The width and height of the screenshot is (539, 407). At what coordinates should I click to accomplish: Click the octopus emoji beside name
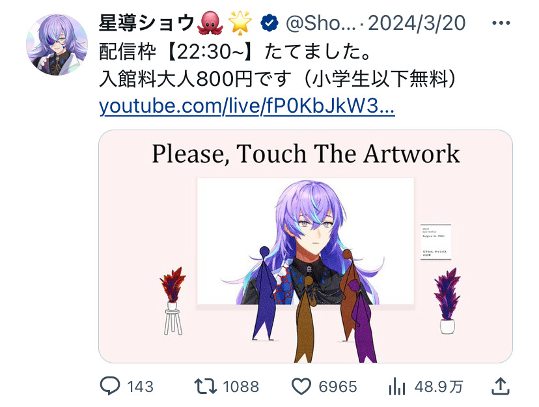210,23
